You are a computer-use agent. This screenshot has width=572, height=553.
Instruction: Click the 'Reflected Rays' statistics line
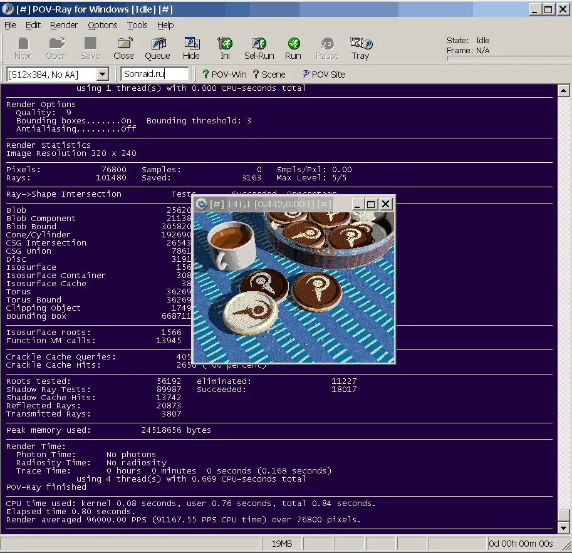point(93,406)
